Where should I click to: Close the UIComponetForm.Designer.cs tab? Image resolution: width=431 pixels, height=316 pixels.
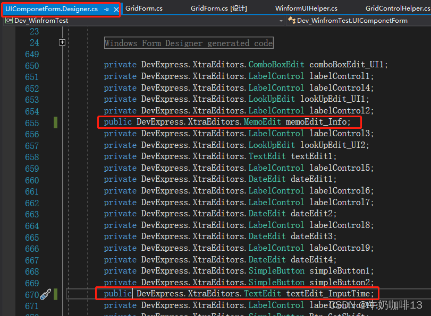point(116,10)
